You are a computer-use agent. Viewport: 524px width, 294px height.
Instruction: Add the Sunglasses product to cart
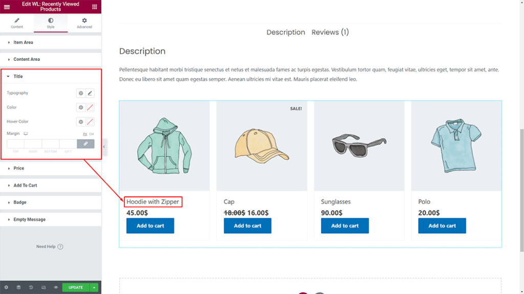(x=345, y=225)
